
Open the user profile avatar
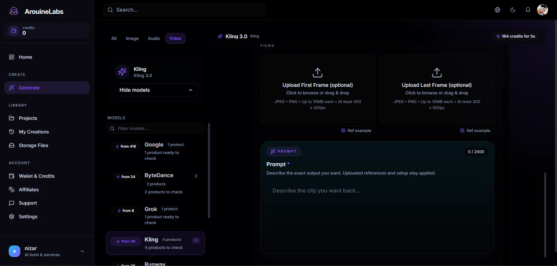[x=542, y=10]
